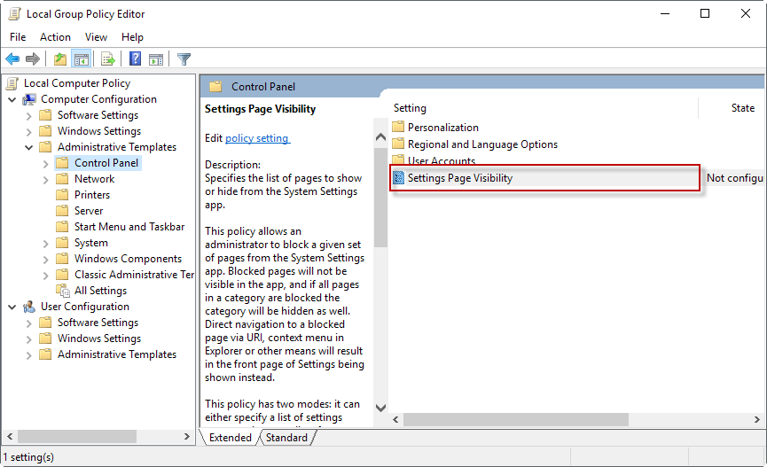Click the User Configuration node icon
Viewport: 767px width, 467px height.
[29, 307]
